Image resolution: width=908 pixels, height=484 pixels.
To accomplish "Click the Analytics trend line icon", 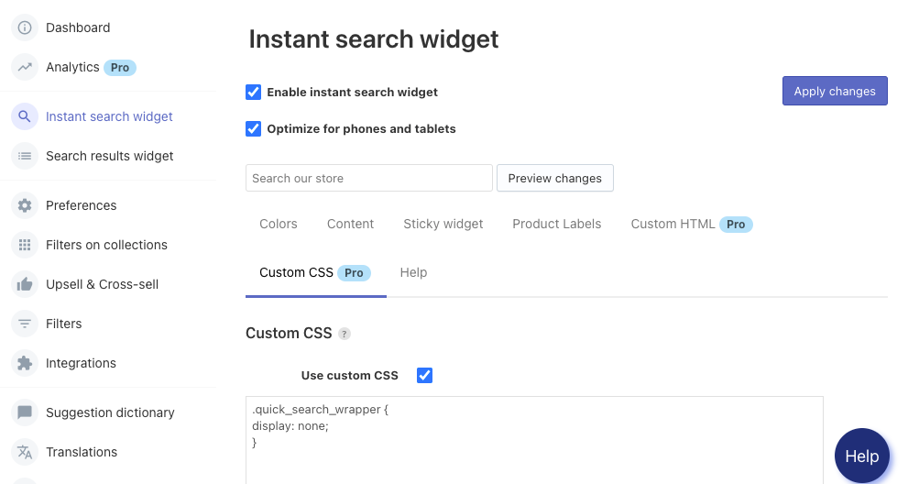I will coord(25,67).
